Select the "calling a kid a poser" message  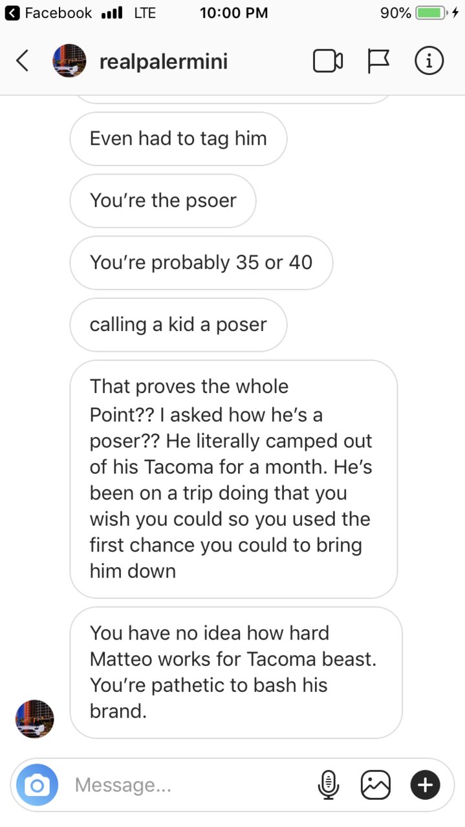pyautogui.click(x=178, y=325)
